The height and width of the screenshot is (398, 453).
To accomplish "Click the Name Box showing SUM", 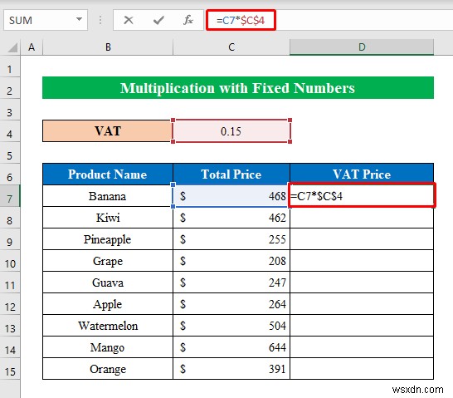I will pos(46,20).
